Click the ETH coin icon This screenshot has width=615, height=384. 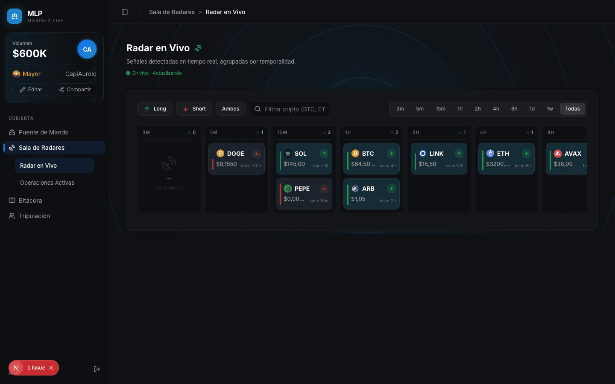490,154
